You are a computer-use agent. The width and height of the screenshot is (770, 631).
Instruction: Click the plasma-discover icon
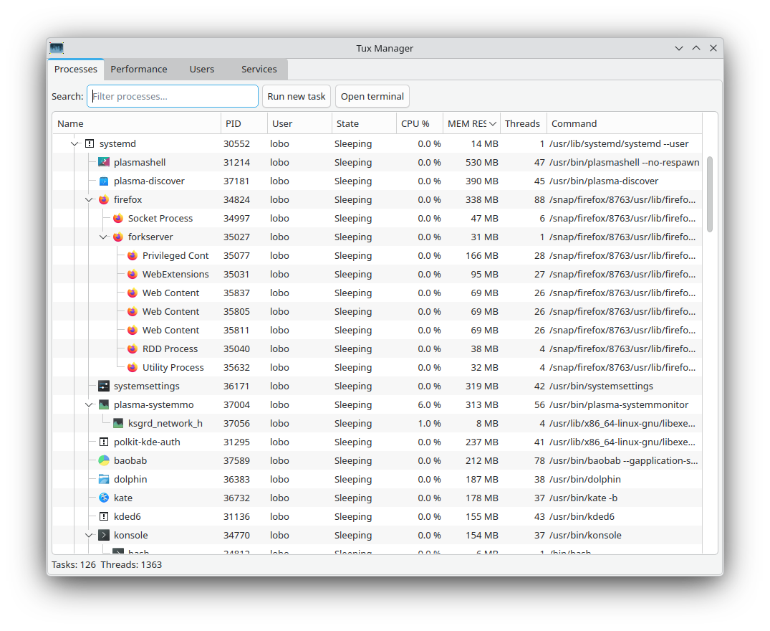click(x=104, y=181)
